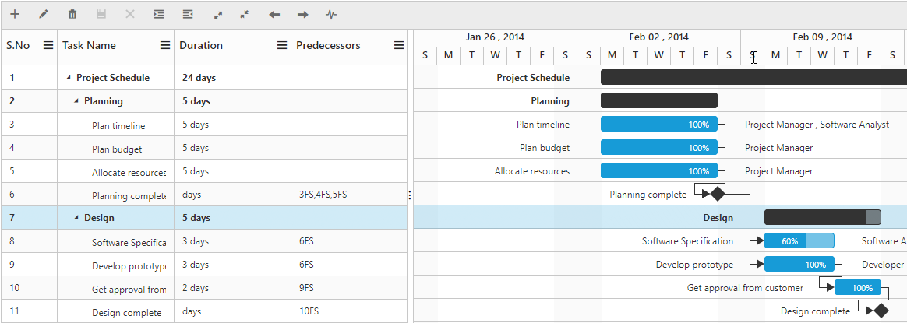Toggle critical path pulse icon
Screen dimensions: 907x323
click(x=331, y=15)
